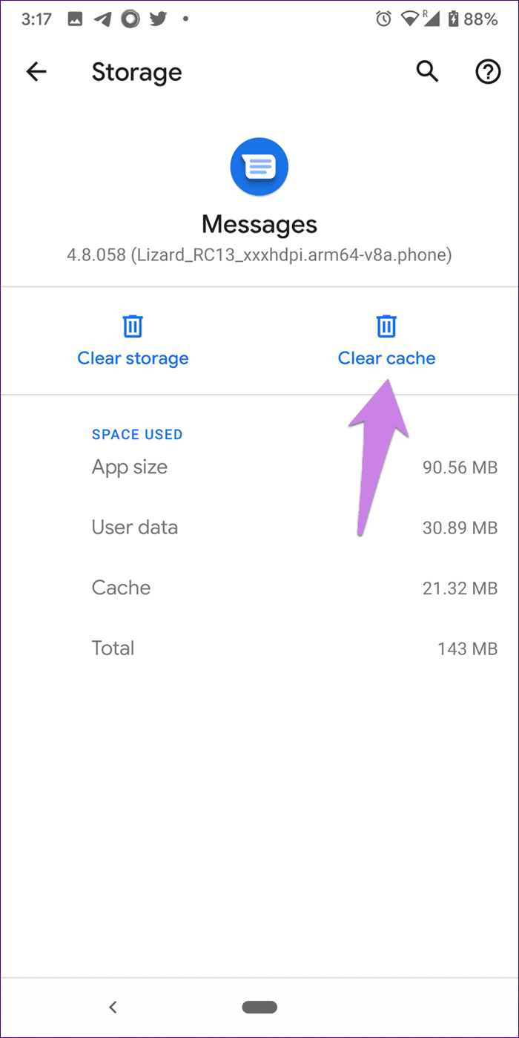
Task: Tap the alarm icon in status bar
Action: click(383, 19)
